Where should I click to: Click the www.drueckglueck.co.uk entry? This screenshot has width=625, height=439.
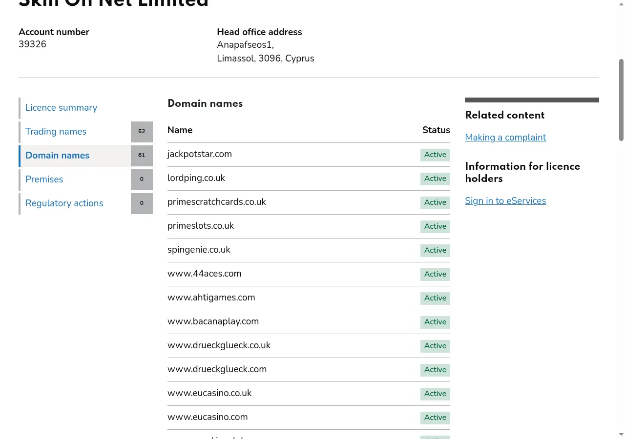[x=219, y=345]
